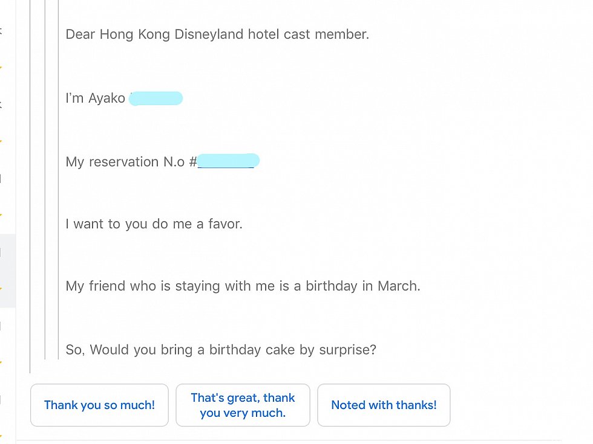Viewport: 593px width, 444px height.
Task: Select the highlighted gray row in left list
Action: (7, 271)
